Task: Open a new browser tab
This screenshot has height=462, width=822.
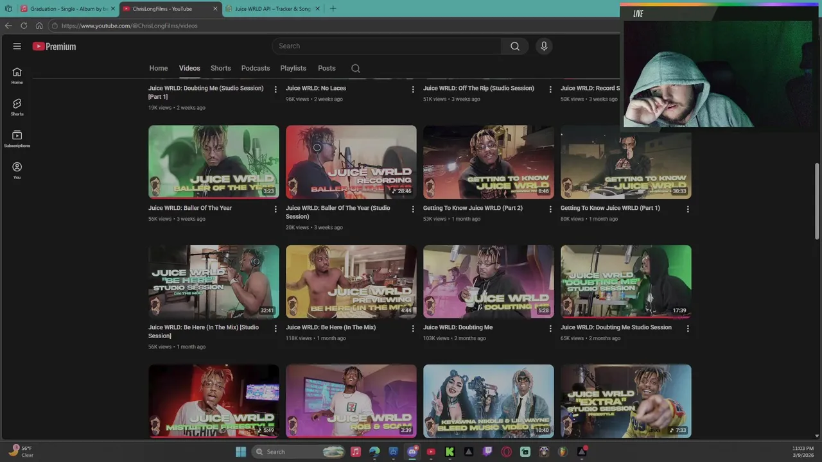Action: tap(333, 9)
